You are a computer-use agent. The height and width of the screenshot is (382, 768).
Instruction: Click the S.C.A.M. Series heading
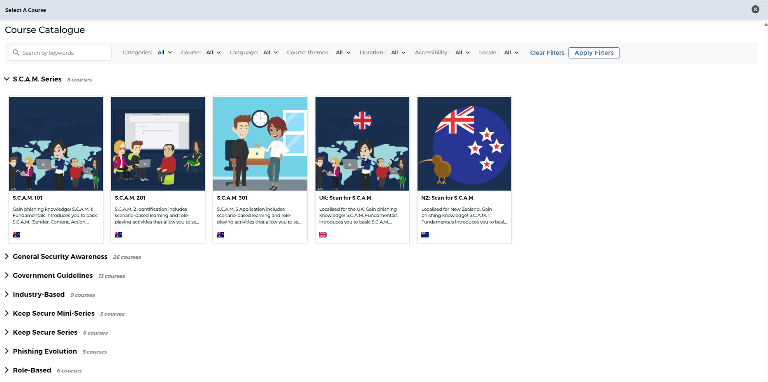pos(37,79)
